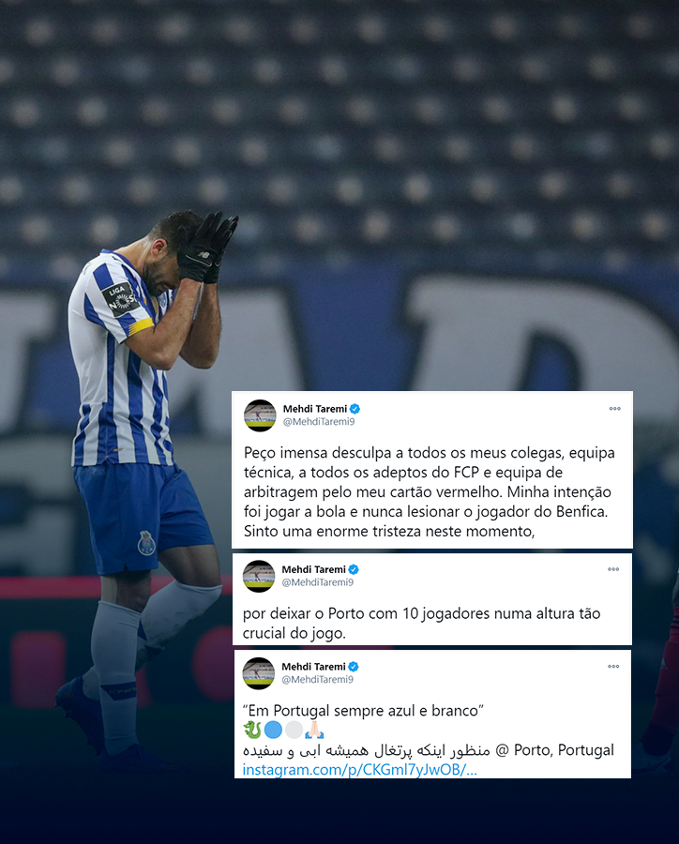Image resolution: width=679 pixels, height=844 pixels.
Task: Click the verified badge in third tweet
Action: coord(354,667)
